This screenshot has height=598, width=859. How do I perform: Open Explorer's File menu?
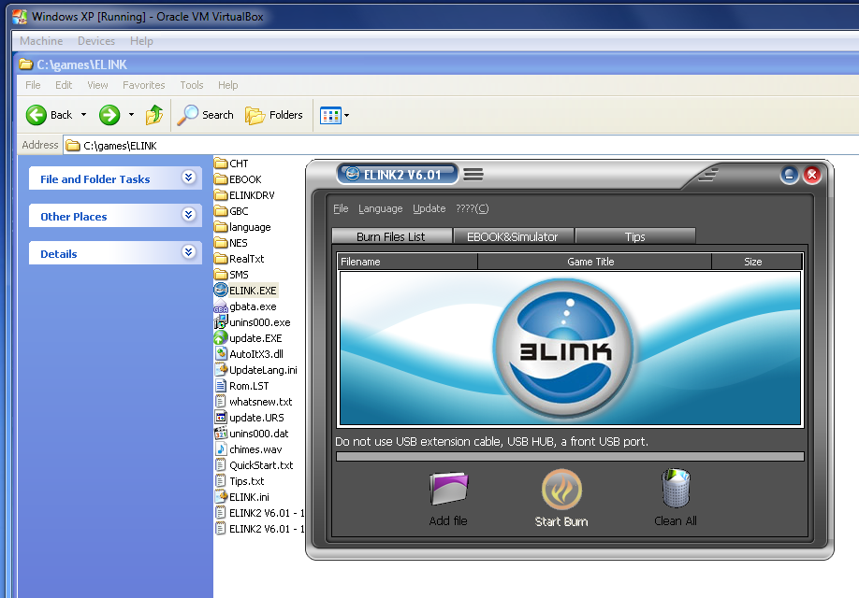pos(33,85)
